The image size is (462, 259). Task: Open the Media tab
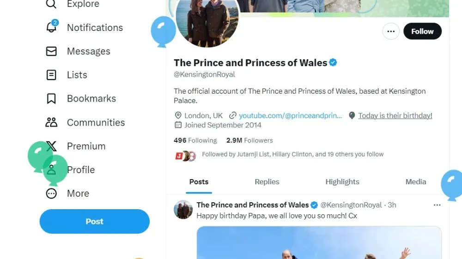pos(416,182)
